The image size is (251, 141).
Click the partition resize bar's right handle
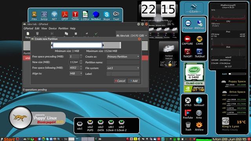point(103,45)
